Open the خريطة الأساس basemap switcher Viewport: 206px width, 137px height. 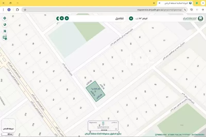coord(8,125)
